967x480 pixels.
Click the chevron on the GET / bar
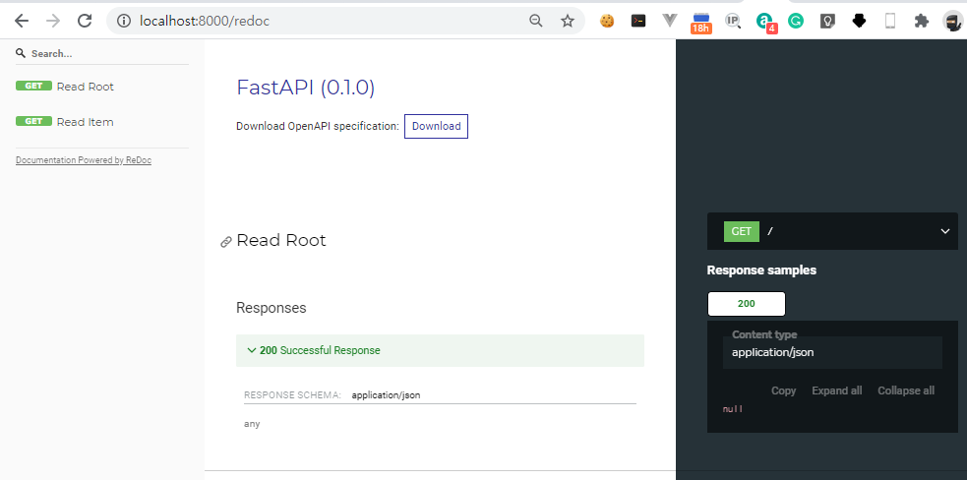tap(944, 231)
